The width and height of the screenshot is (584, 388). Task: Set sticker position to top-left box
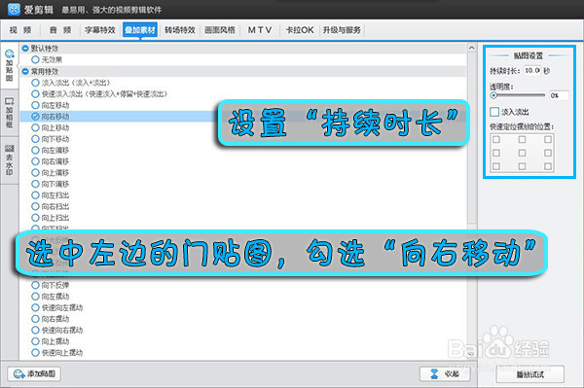tap(496, 139)
